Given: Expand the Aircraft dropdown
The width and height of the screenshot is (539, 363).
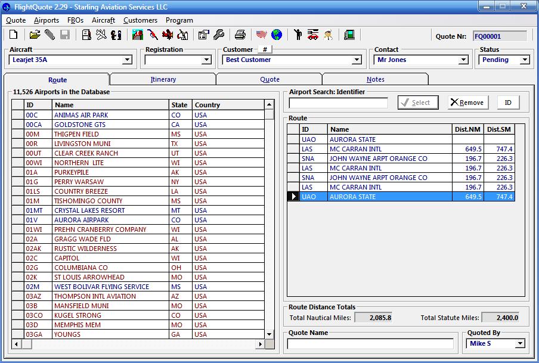Looking at the screenshot, I should click(x=127, y=60).
